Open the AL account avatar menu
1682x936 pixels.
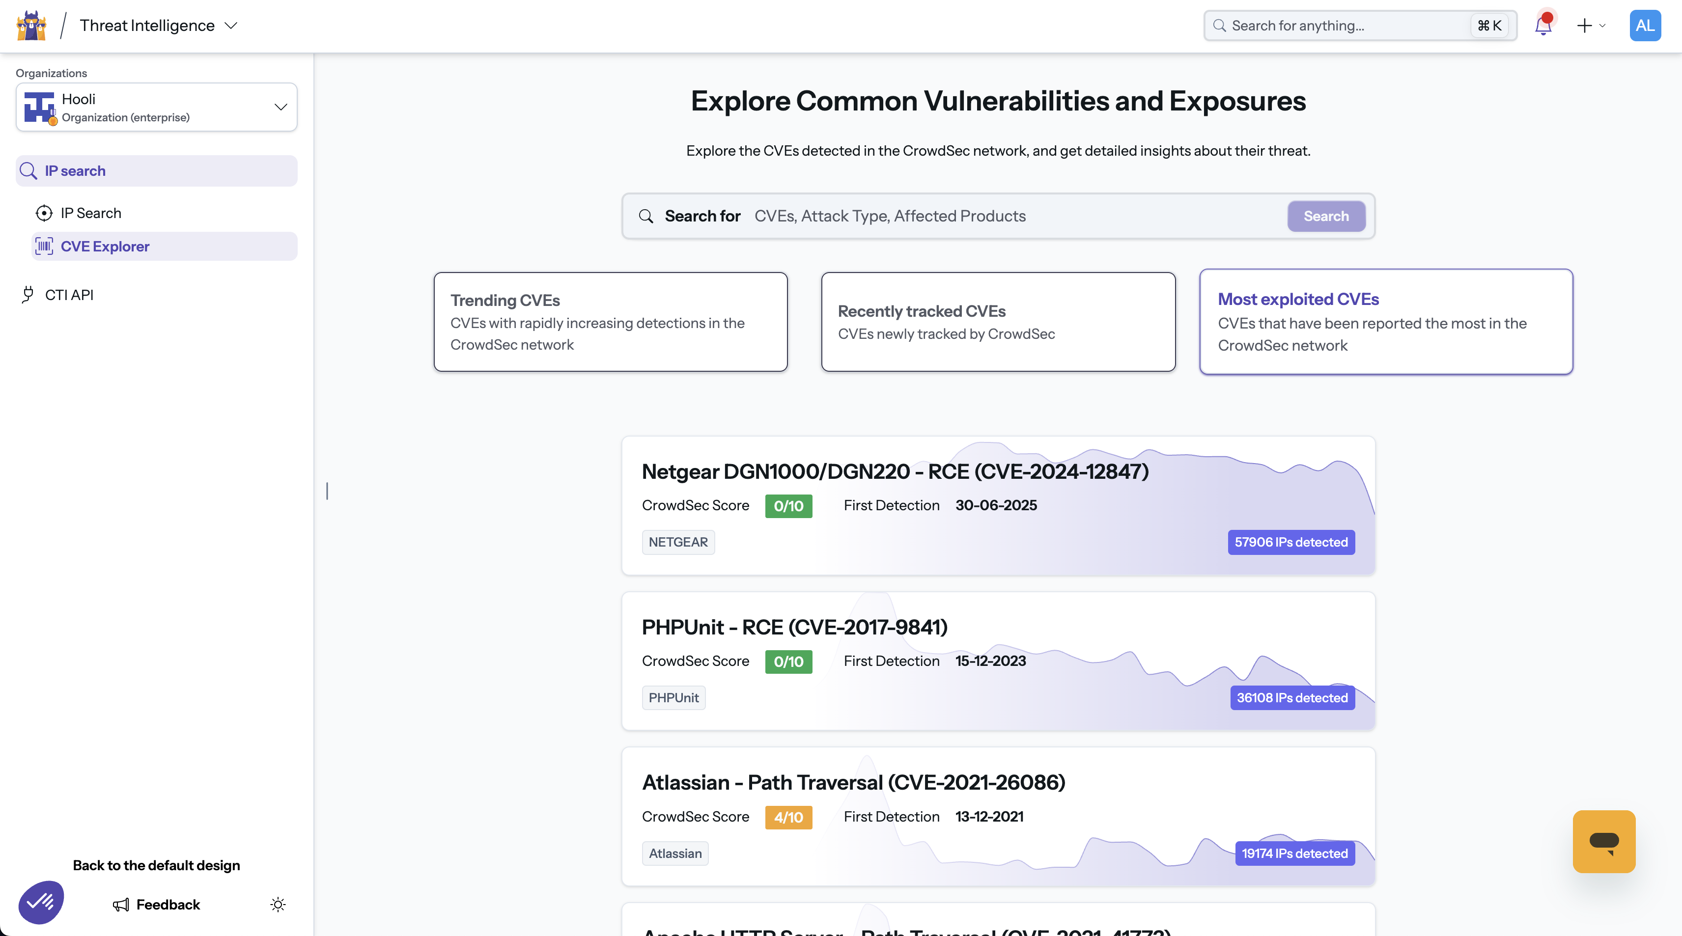click(1645, 26)
